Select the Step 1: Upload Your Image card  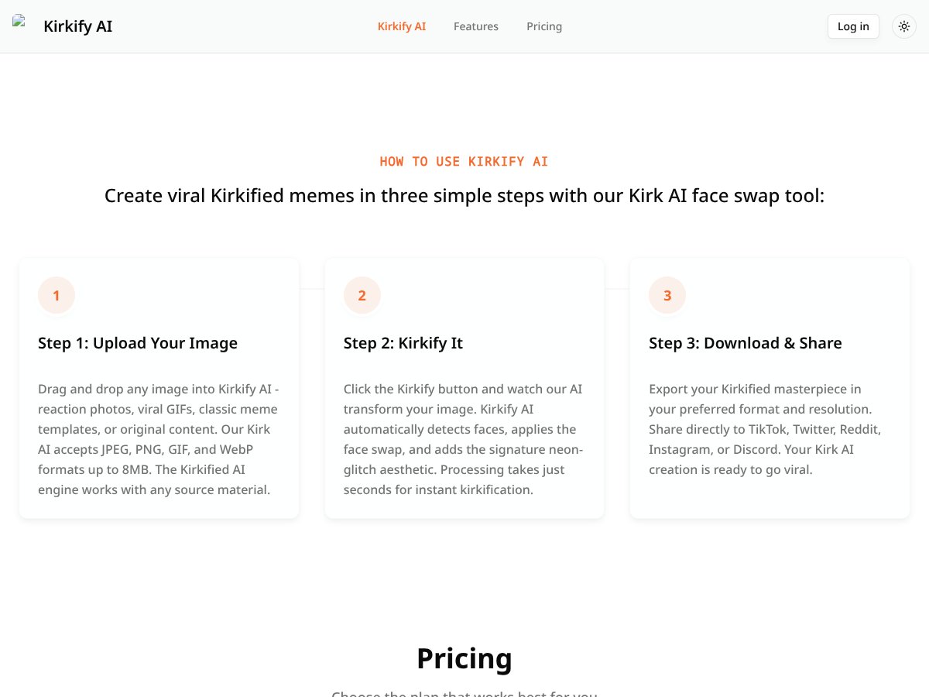[159, 387]
